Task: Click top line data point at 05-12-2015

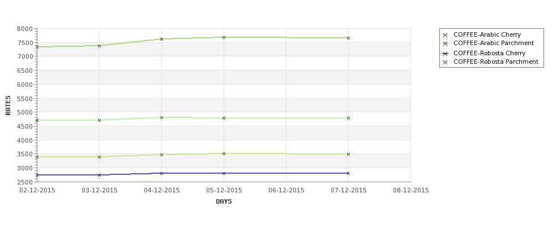Action: click(224, 37)
